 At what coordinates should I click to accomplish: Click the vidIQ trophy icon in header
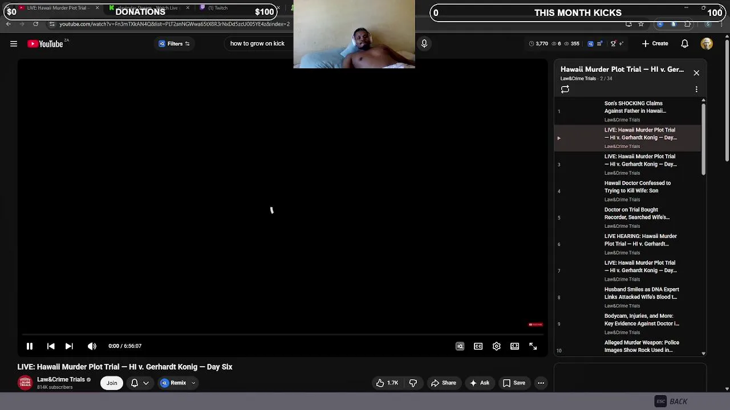pyautogui.click(x=613, y=44)
